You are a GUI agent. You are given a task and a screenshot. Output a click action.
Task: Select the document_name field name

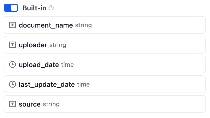pos(46,25)
